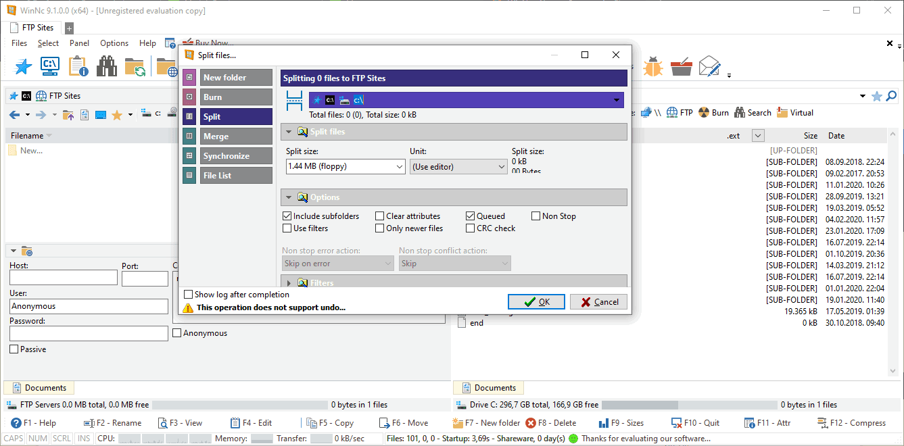Screen dimensions: 904x446
Task: Open the Files menu
Action: (20, 43)
